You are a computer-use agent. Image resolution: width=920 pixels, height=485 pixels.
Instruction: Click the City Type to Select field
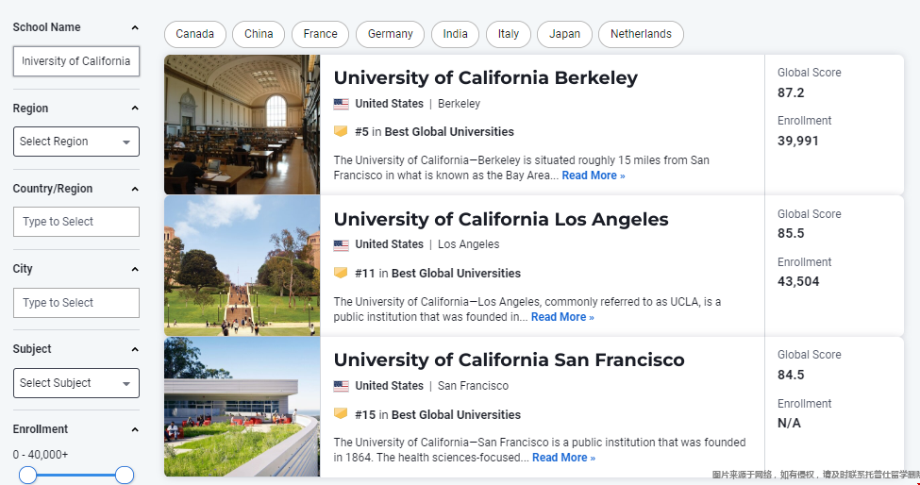76,303
